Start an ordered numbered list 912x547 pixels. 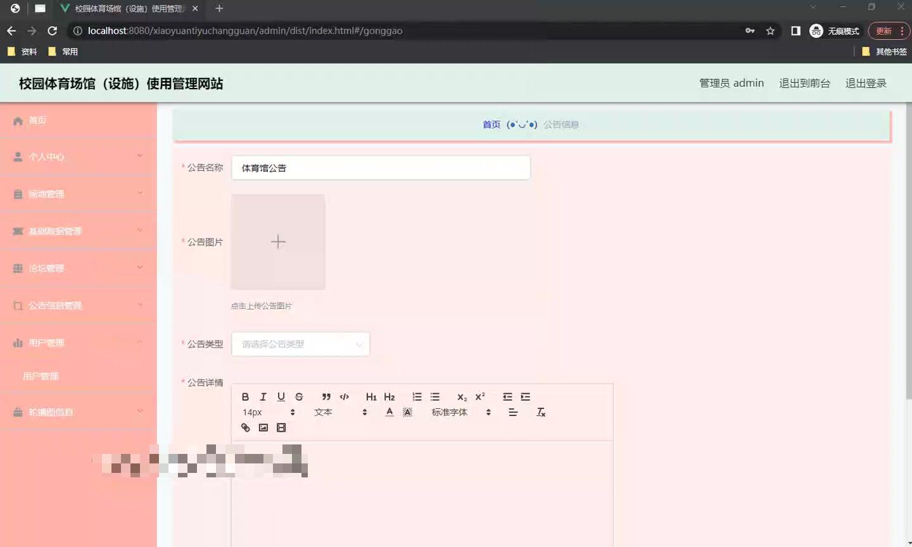(417, 397)
